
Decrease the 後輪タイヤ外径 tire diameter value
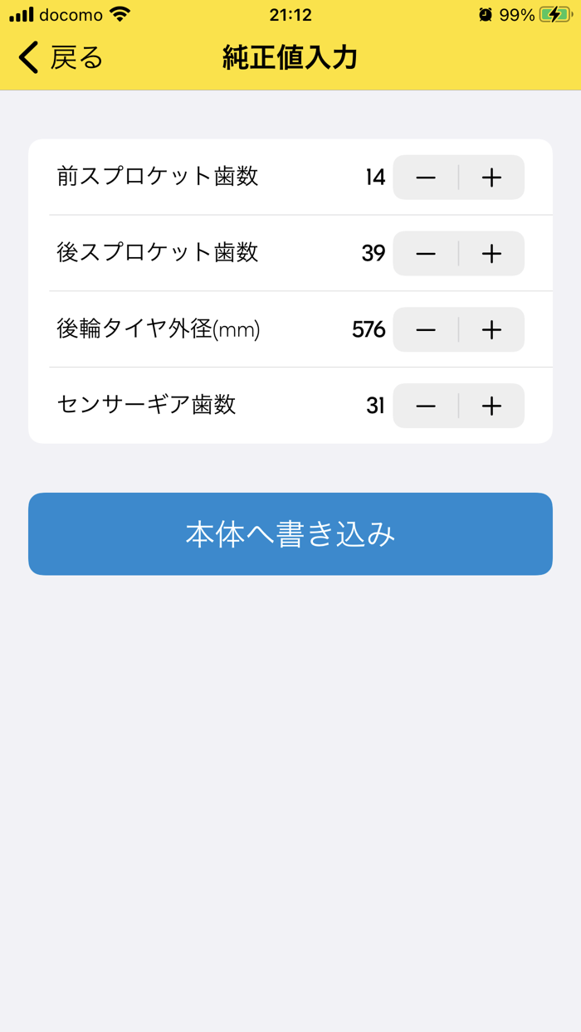coord(425,329)
